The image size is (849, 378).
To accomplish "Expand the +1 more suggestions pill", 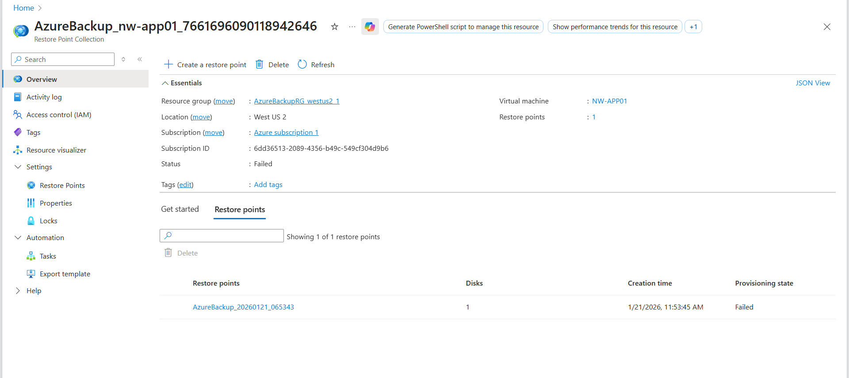I will [693, 27].
